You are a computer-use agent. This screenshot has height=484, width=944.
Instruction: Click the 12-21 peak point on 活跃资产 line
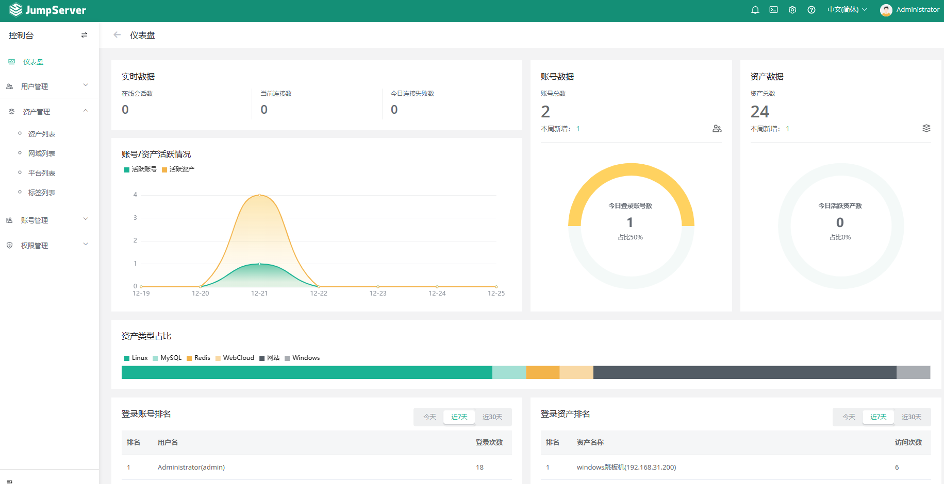(x=259, y=195)
